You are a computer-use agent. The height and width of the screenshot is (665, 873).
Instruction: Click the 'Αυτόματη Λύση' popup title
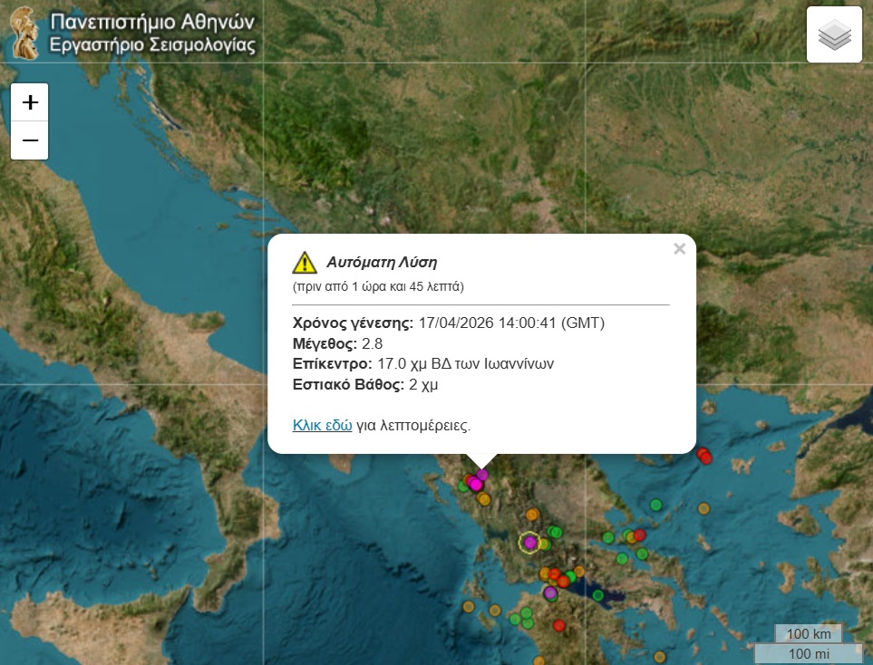click(x=382, y=263)
